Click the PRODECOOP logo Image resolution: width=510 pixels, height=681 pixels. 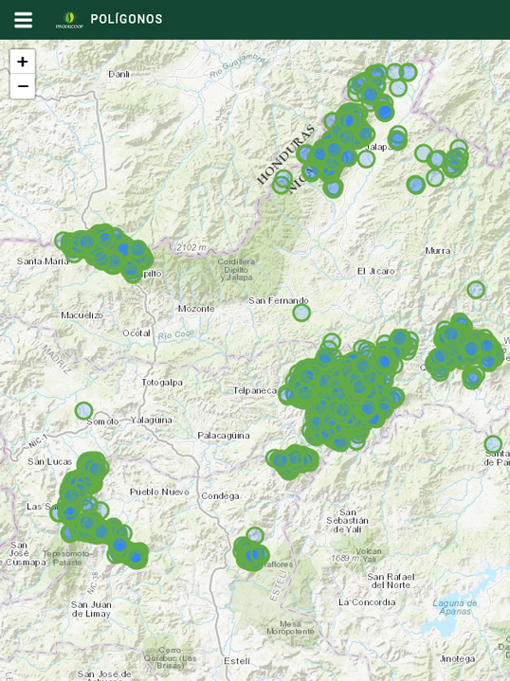click(69, 20)
